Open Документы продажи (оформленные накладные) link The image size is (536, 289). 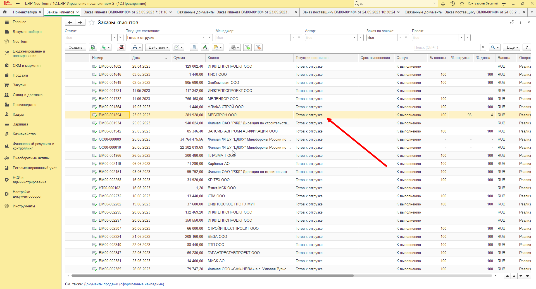[124, 284]
